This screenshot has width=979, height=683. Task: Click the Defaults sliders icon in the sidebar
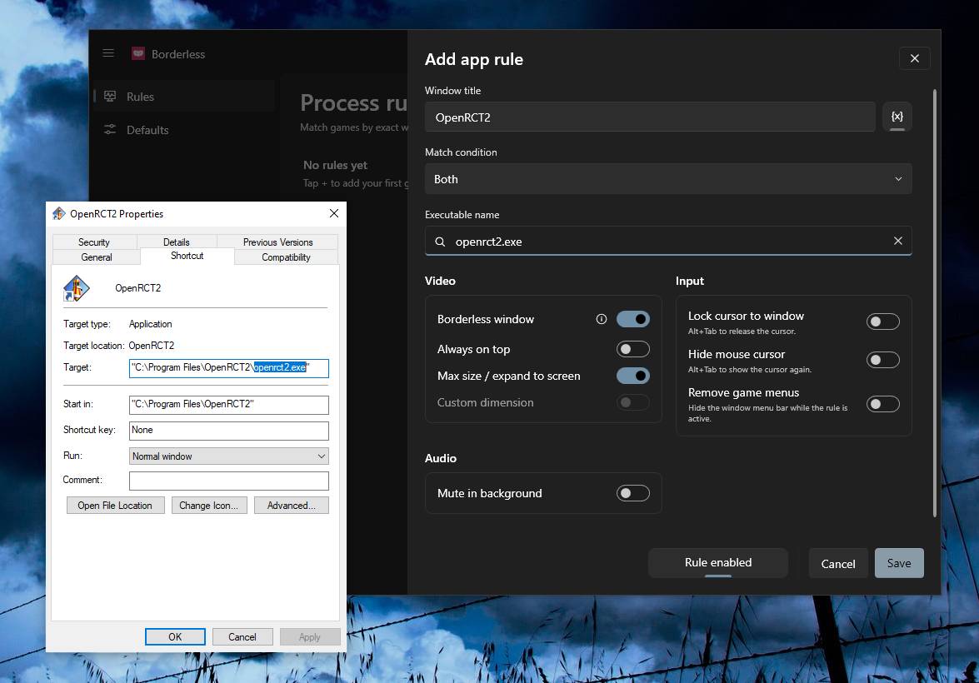tap(110, 130)
